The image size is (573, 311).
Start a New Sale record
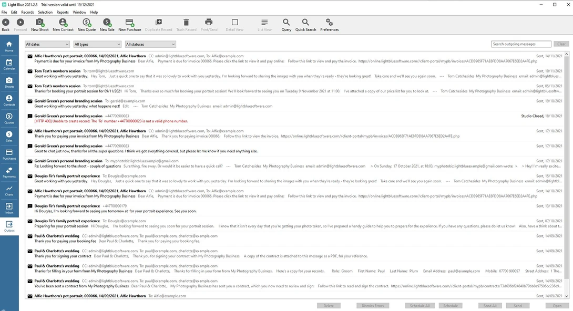pyautogui.click(x=107, y=25)
